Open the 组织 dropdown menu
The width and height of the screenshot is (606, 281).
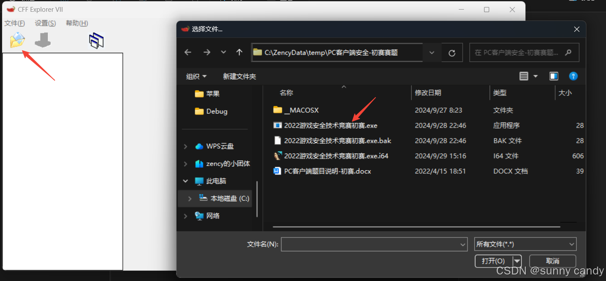click(196, 76)
